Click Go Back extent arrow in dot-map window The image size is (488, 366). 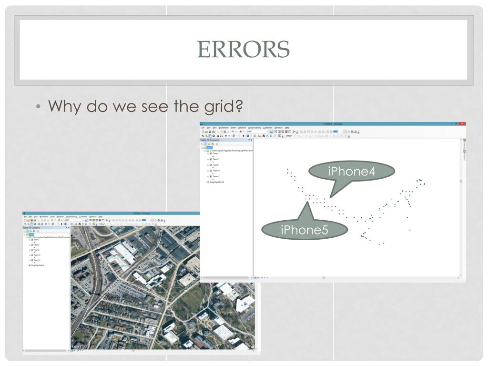[x=226, y=136]
